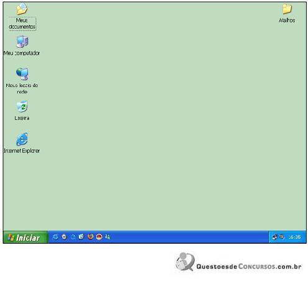Click the Meu computador icon label

[x=22, y=53]
